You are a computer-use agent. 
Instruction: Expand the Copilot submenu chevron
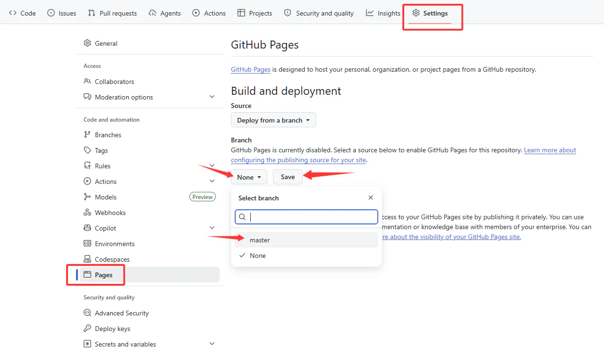(x=212, y=228)
